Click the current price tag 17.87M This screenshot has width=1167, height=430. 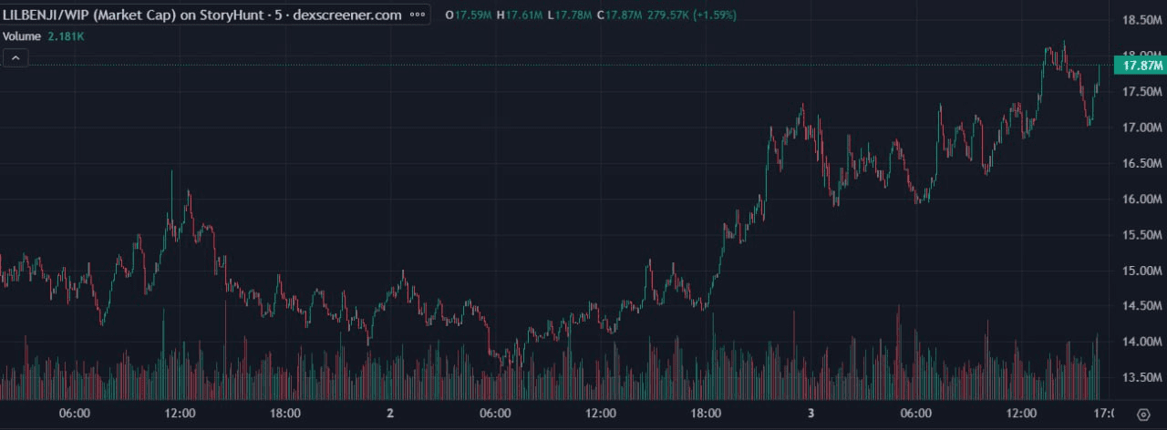point(1142,66)
